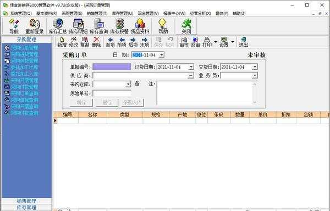Open 库存汇总 stock summary icon
This screenshot has height=211, width=330.
(x=58, y=26)
